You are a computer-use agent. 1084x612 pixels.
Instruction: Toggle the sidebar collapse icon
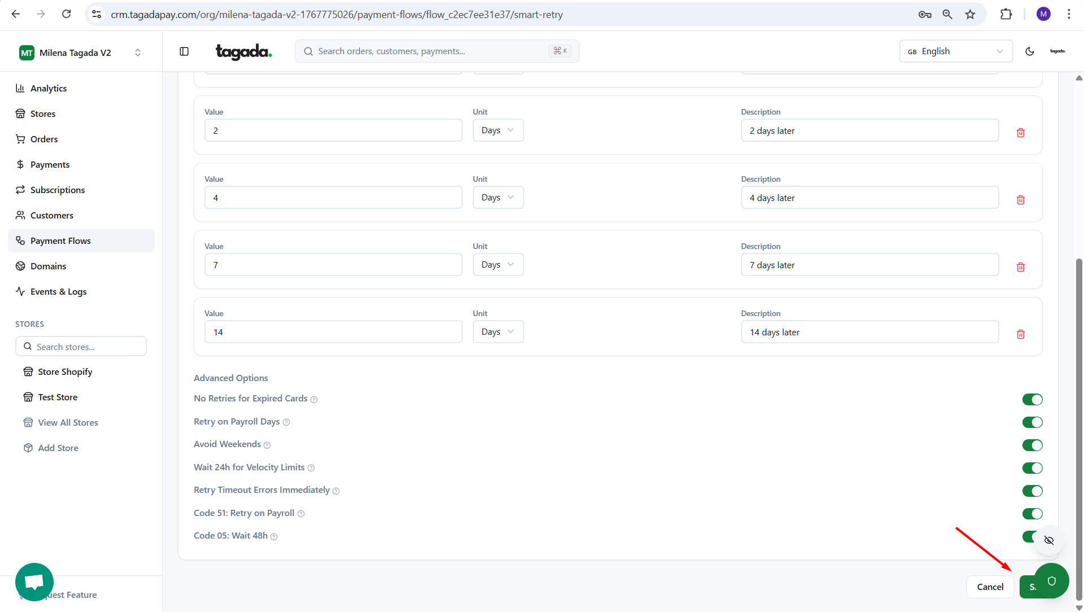tap(184, 51)
